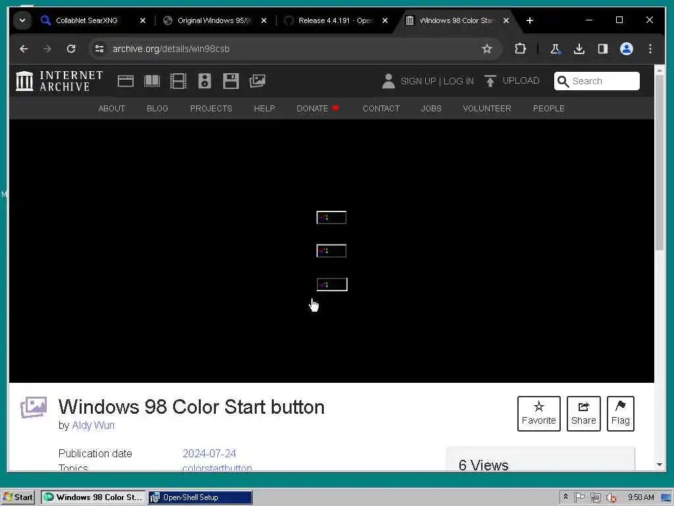Click the Flag button

coord(620,414)
